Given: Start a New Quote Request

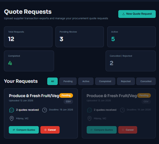Looking at the screenshot, I should pyautogui.click(x=137, y=14).
